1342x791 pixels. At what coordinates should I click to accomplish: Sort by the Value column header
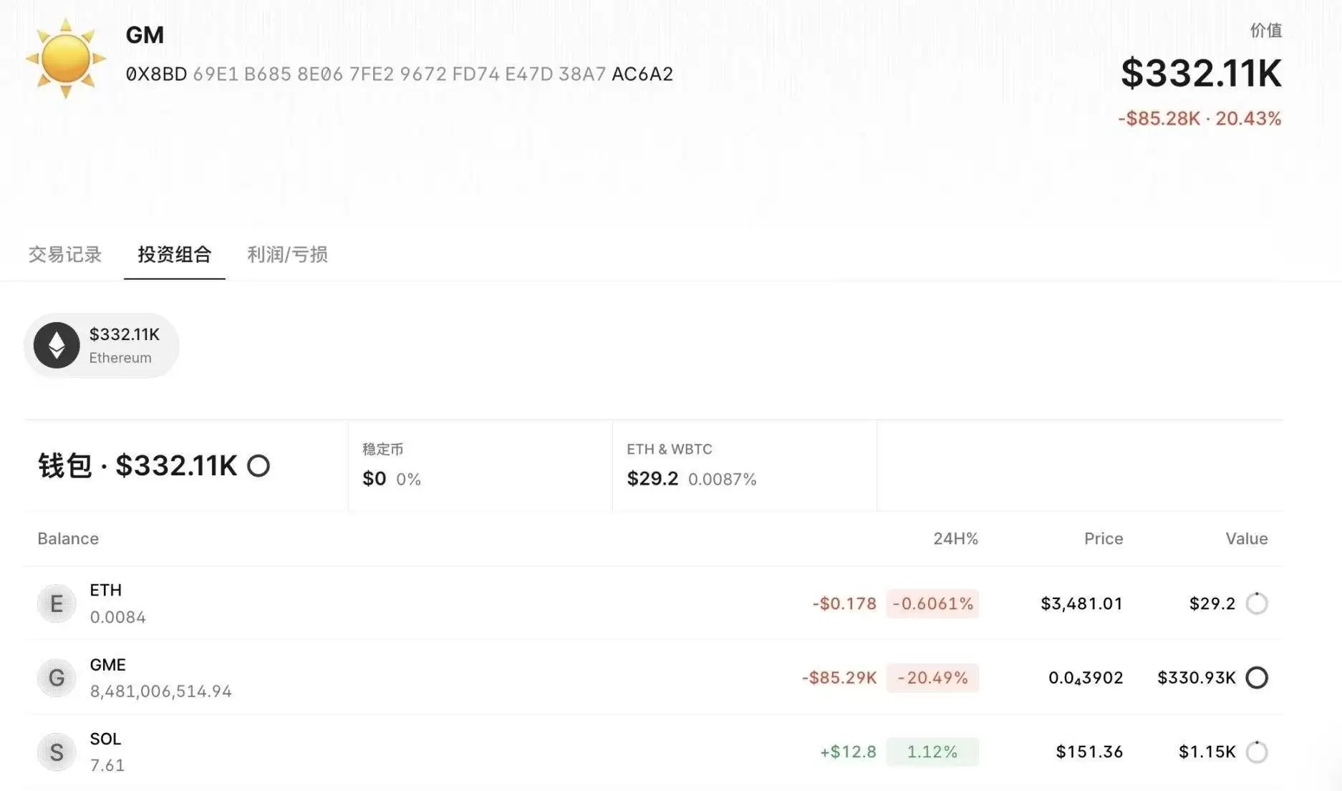(1246, 539)
